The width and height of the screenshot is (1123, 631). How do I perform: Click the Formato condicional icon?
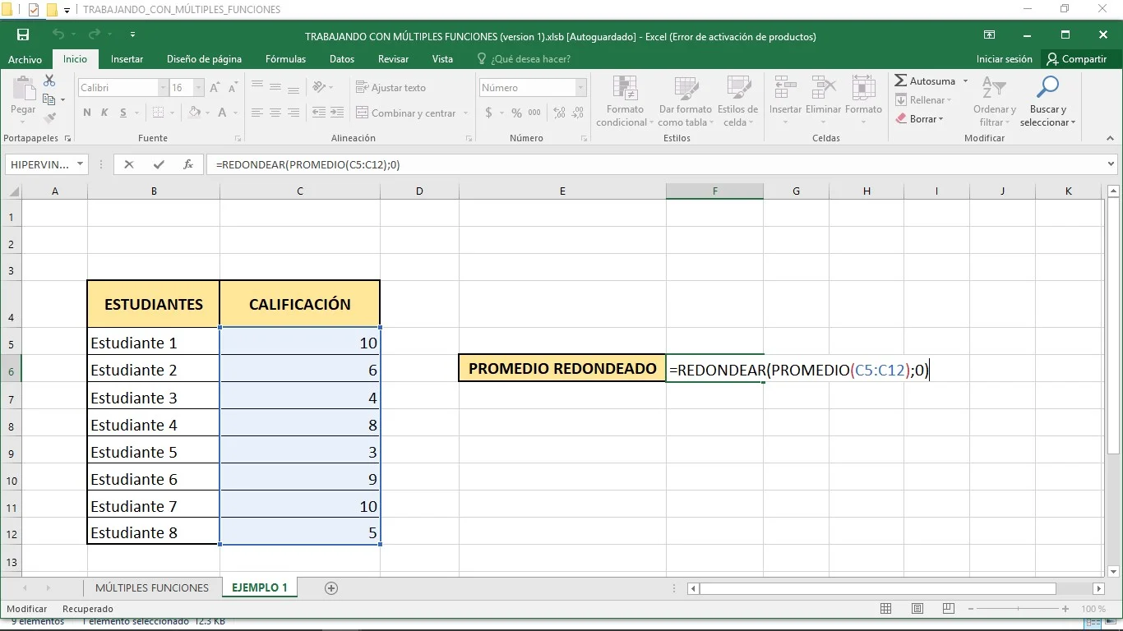click(x=626, y=88)
